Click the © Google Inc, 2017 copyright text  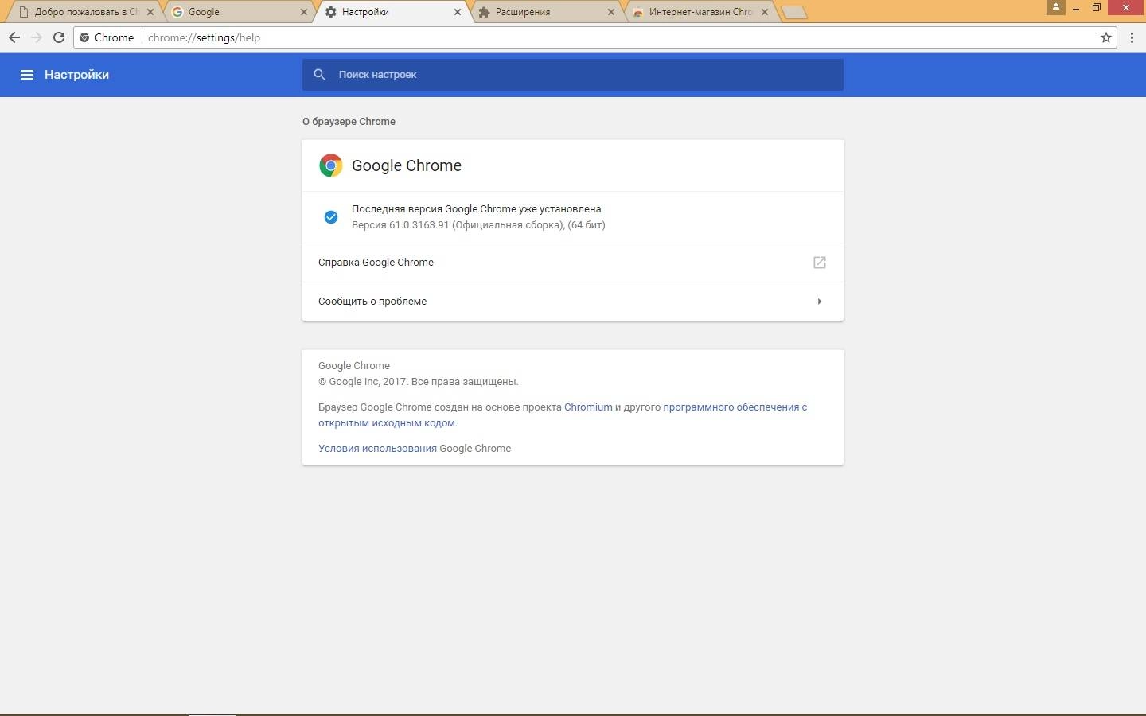click(418, 382)
